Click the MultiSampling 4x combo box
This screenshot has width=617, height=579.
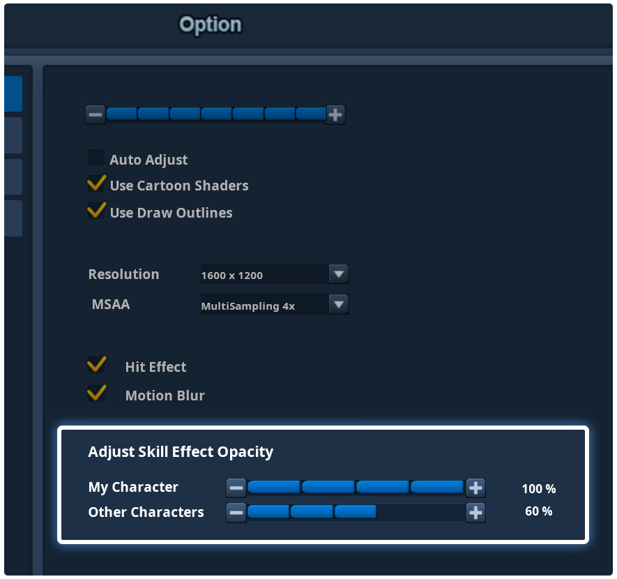coord(275,304)
